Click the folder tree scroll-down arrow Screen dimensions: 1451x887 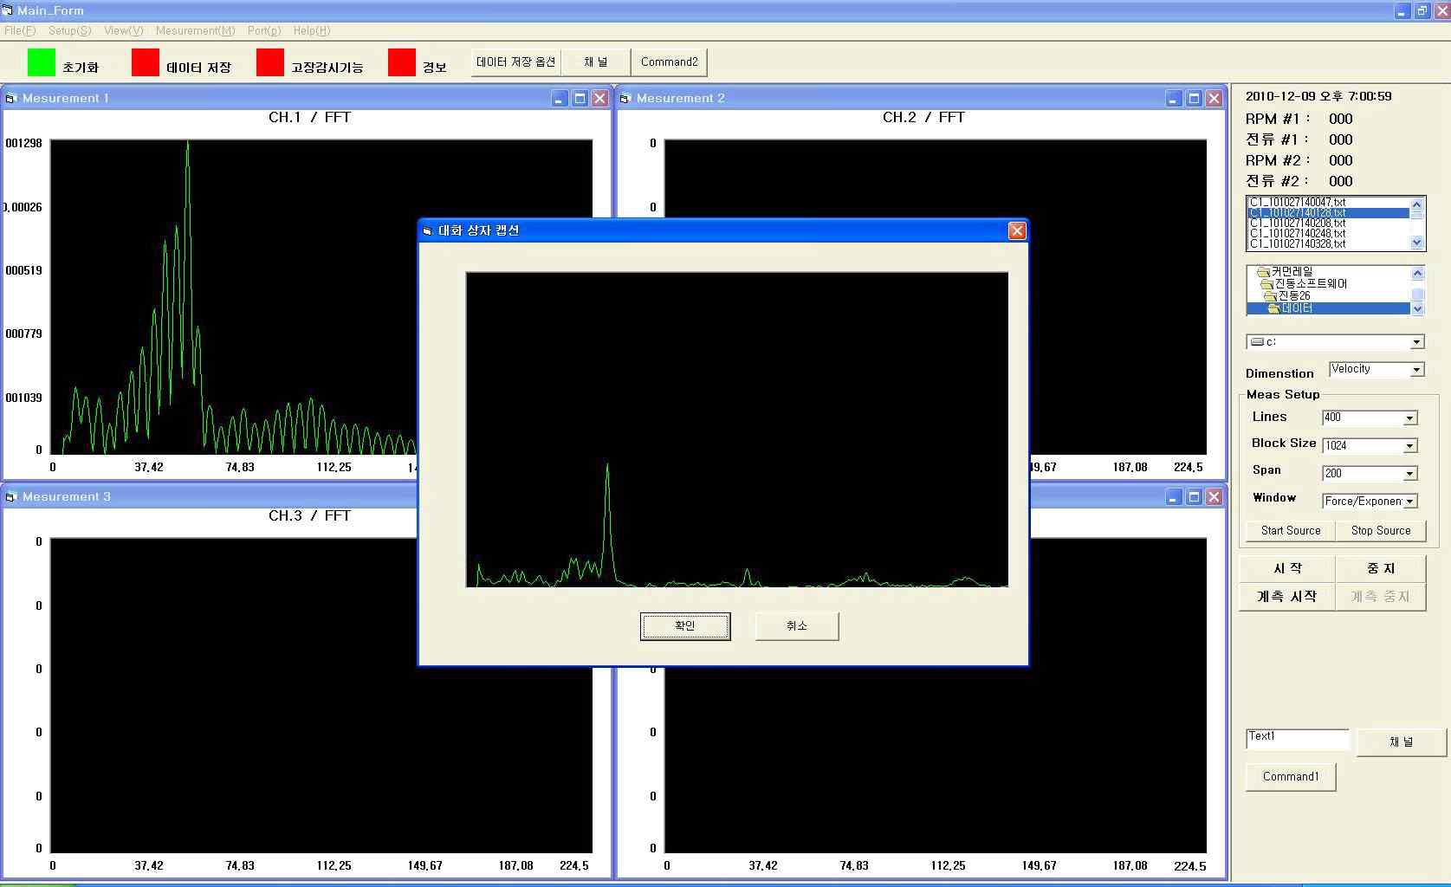[x=1417, y=308]
